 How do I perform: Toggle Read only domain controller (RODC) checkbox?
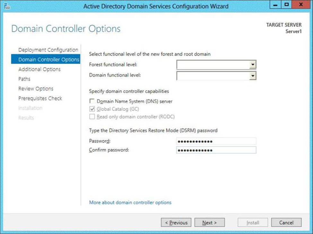[x=92, y=117]
